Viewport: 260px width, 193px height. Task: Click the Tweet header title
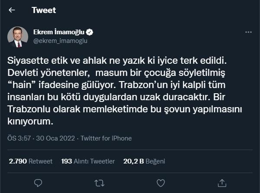pos(43,10)
